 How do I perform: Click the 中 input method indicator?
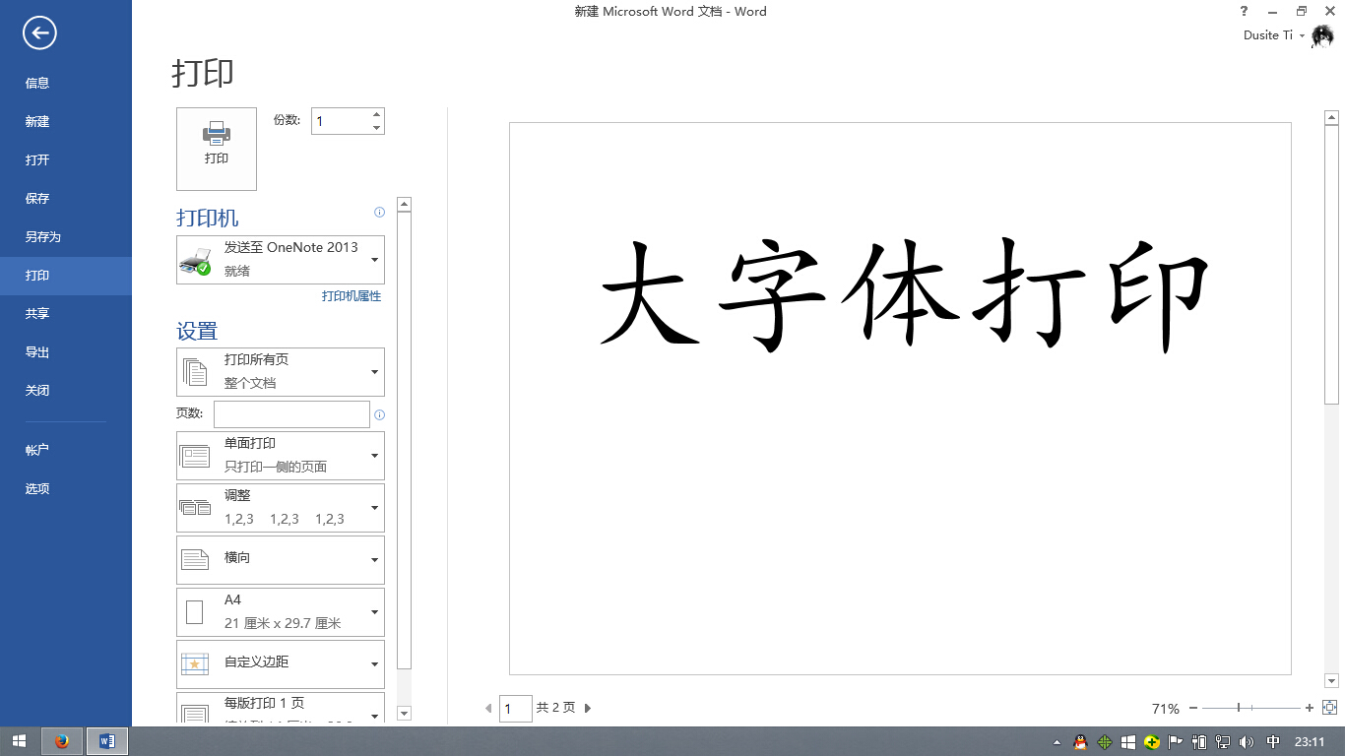pyautogui.click(x=1270, y=741)
